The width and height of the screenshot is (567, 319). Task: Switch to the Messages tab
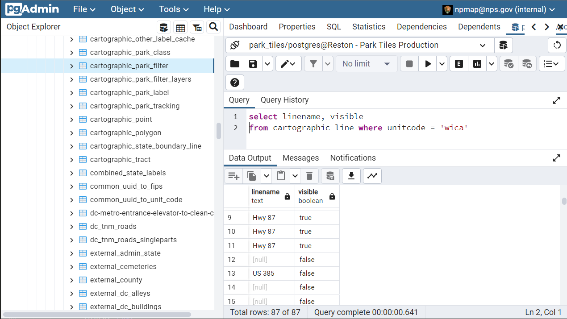click(x=301, y=158)
